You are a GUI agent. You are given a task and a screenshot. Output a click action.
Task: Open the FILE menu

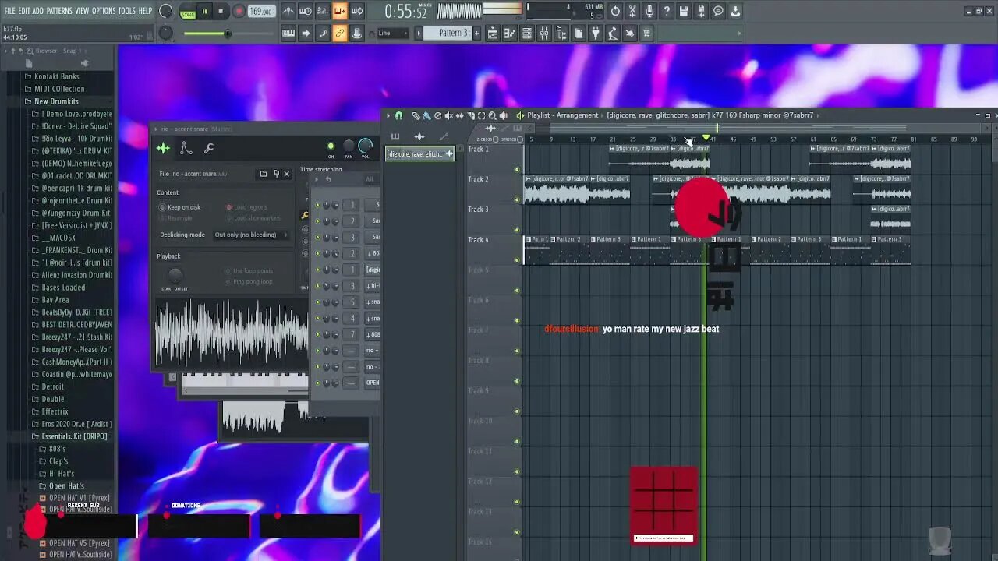9,11
